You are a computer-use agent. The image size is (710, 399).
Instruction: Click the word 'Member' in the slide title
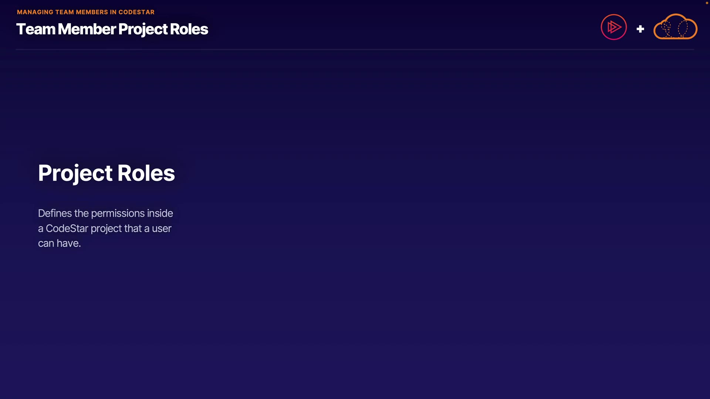(x=87, y=29)
